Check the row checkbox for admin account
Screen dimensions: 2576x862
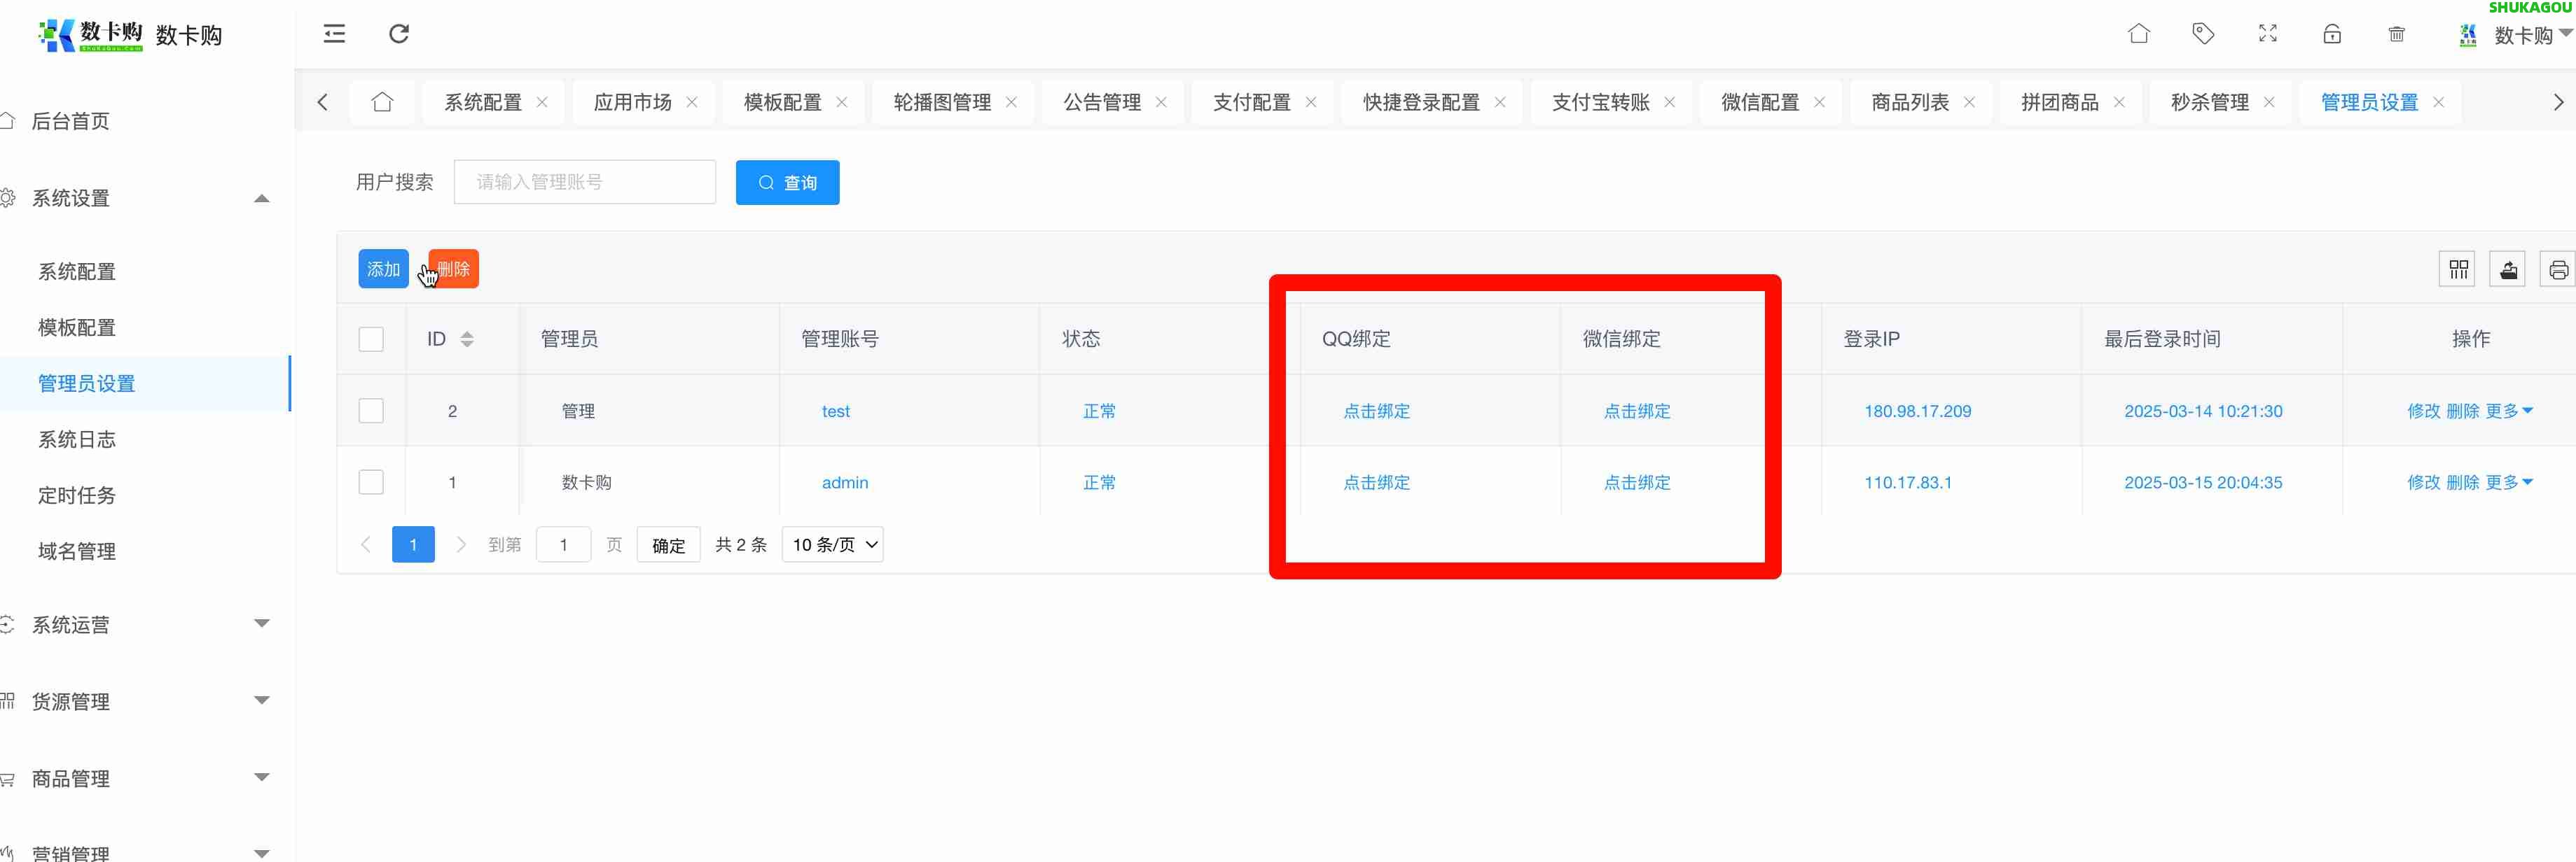[x=371, y=481]
